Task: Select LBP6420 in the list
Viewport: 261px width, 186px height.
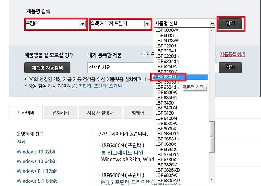Action: 182,113
